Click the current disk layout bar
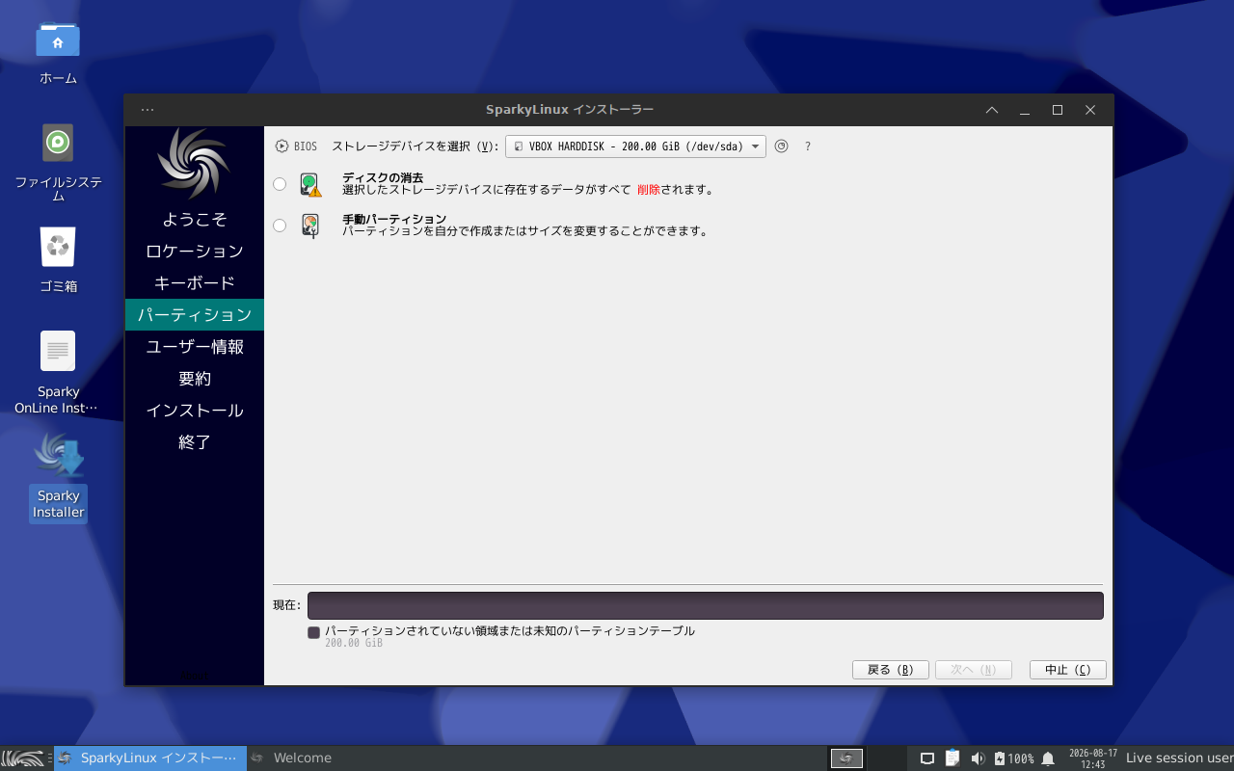1234x771 pixels. tap(705, 605)
